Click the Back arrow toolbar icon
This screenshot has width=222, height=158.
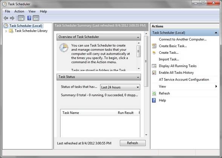(6, 18)
